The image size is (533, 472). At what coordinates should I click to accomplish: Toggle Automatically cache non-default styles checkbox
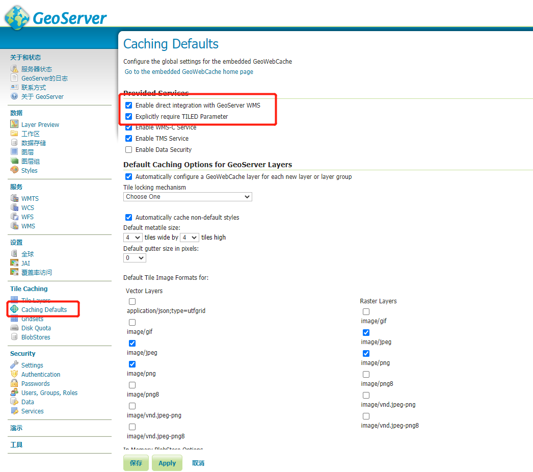[x=128, y=217]
